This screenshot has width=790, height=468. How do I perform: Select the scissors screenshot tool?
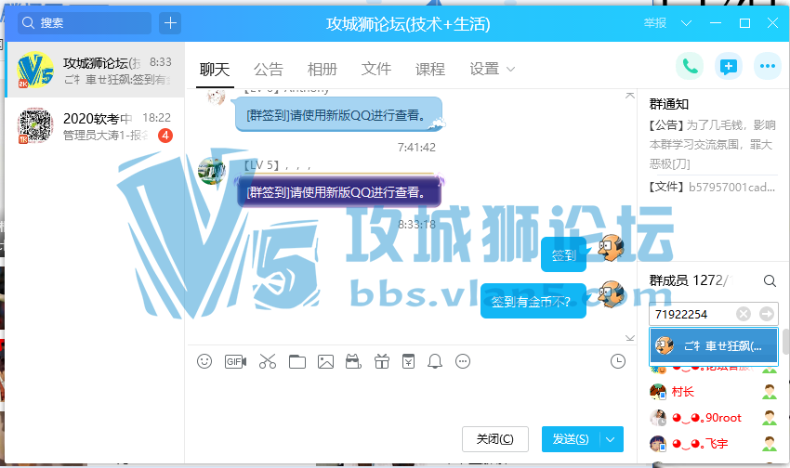click(x=268, y=361)
